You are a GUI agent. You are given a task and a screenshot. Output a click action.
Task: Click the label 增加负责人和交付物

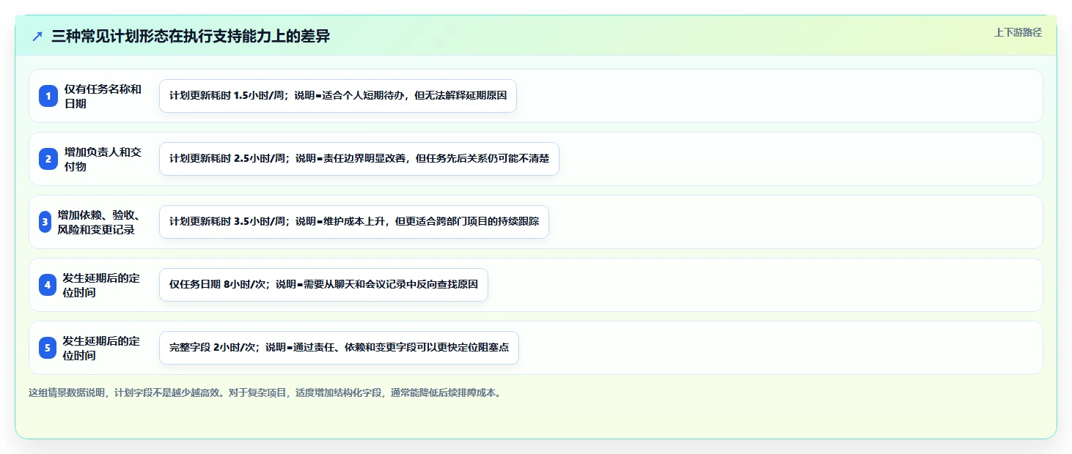click(103, 159)
